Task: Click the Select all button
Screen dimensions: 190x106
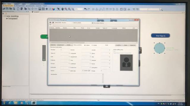Action: pos(53,45)
